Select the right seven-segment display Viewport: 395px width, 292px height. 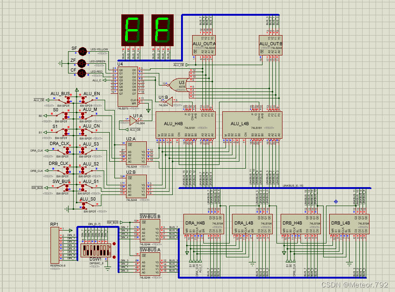point(163,30)
